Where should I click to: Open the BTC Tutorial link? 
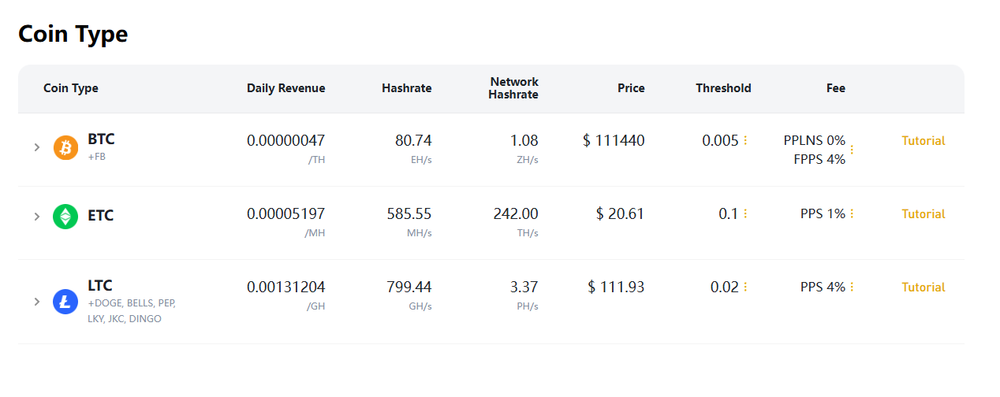[x=924, y=141]
